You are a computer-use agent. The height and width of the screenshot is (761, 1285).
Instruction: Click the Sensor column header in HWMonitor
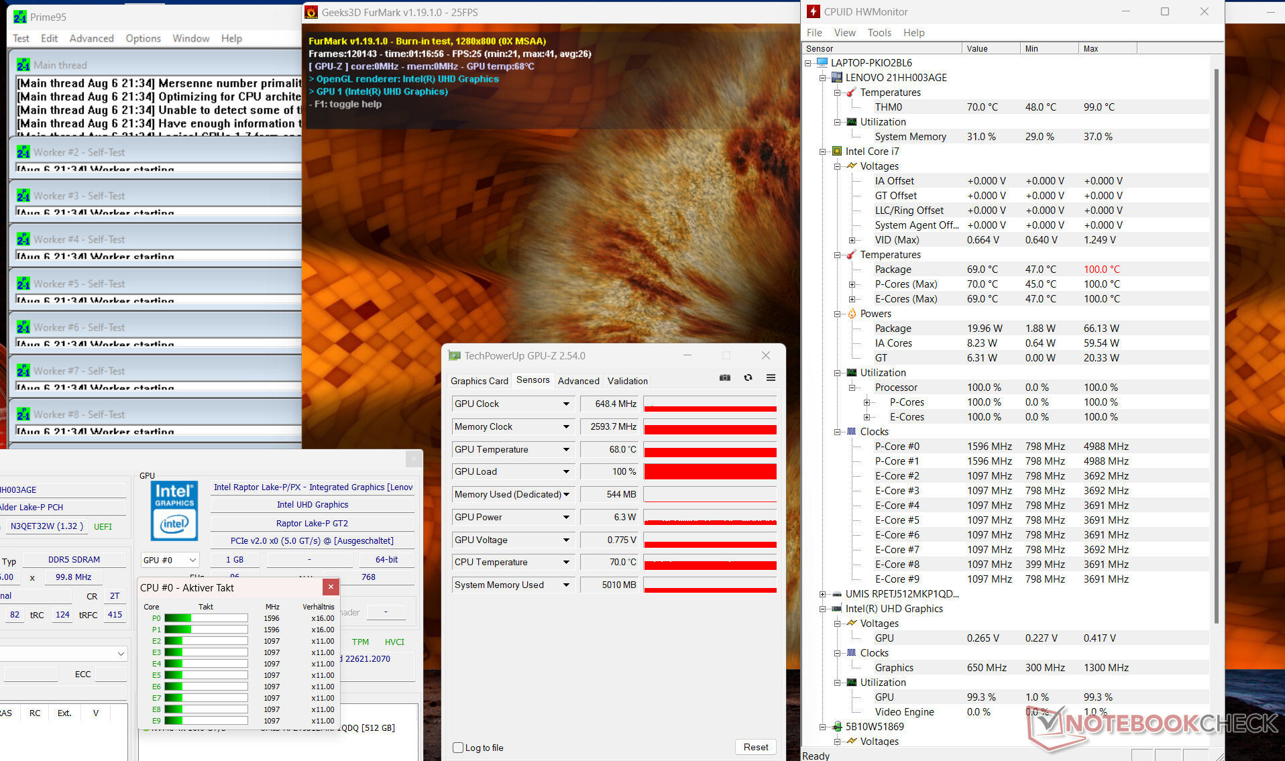pyautogui.click(x=882, y=48)
